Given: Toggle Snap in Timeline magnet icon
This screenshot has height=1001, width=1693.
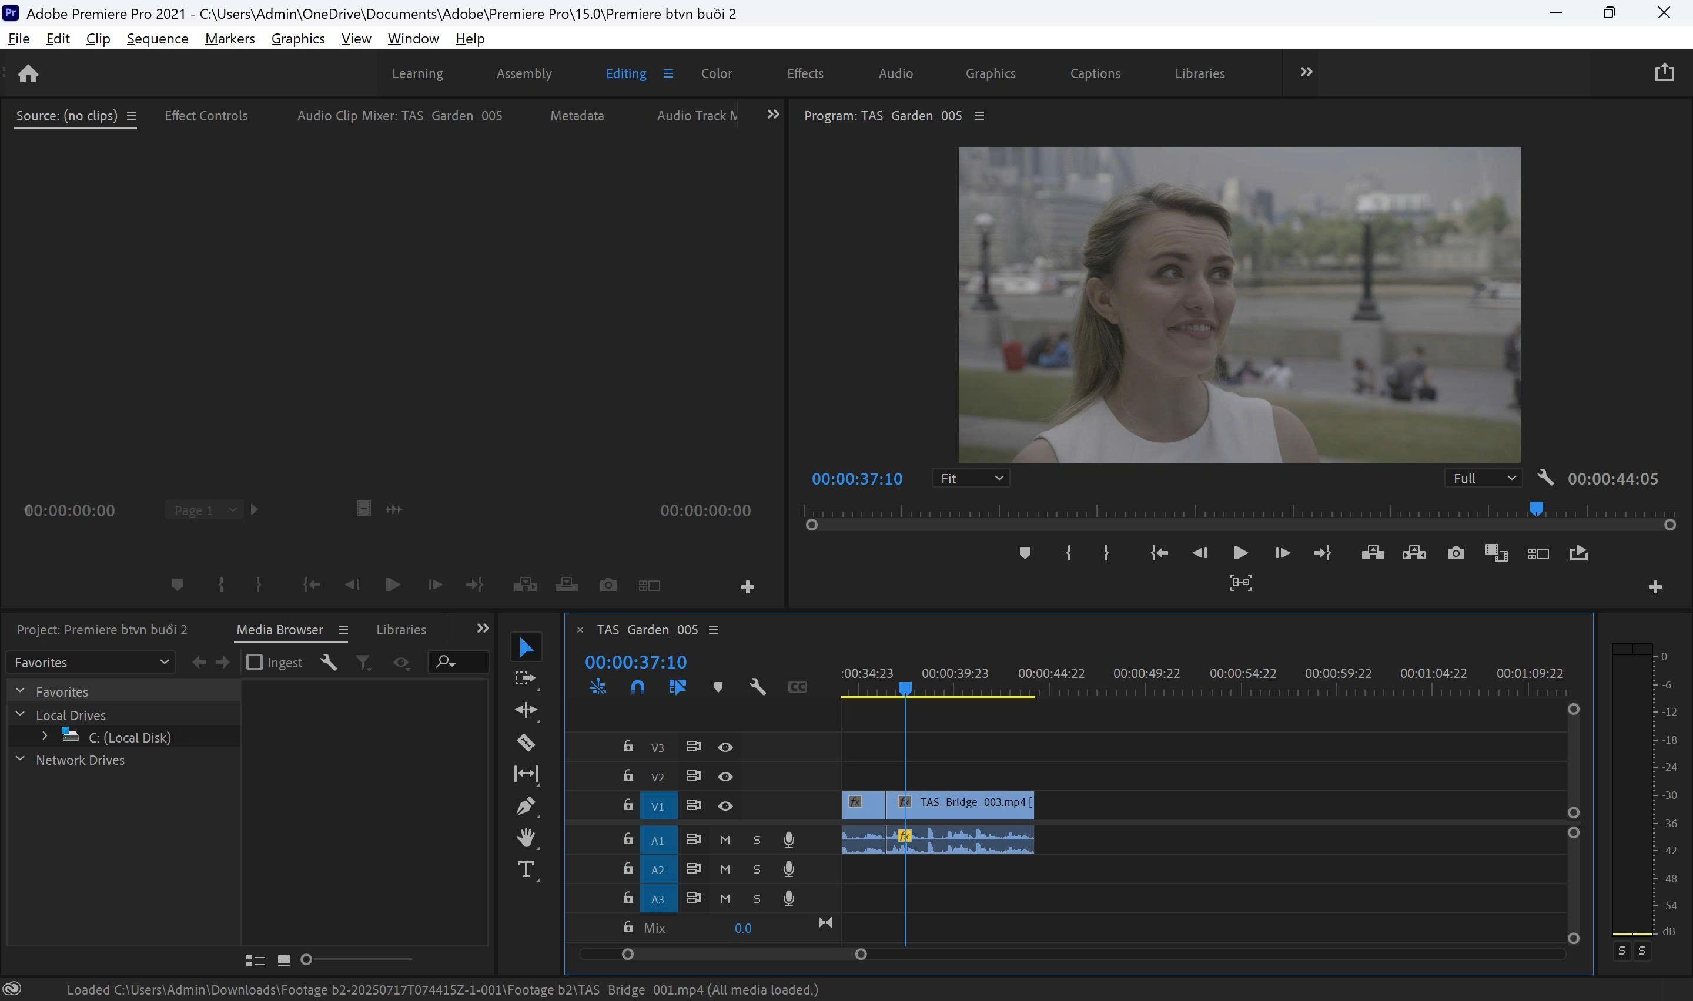Looking at the screenshot, I should pyautogui.click(x=637, y=687).
